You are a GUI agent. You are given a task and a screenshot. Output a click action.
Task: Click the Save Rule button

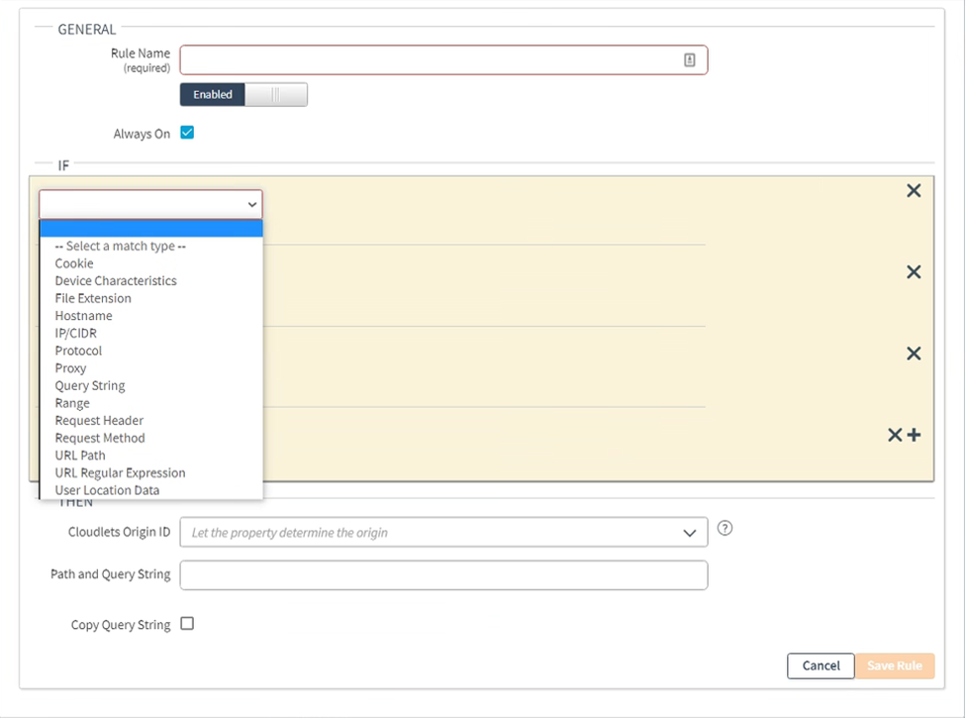(894, 667)
